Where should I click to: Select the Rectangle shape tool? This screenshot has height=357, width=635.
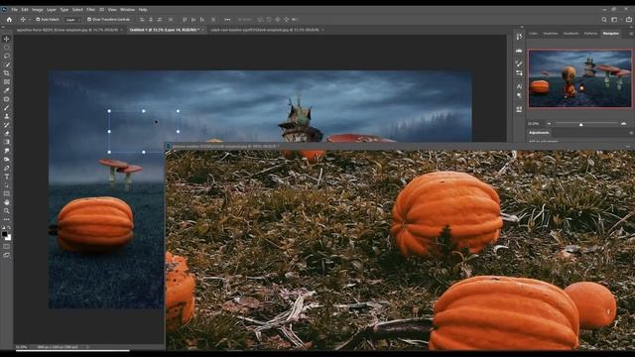point(7,193)
